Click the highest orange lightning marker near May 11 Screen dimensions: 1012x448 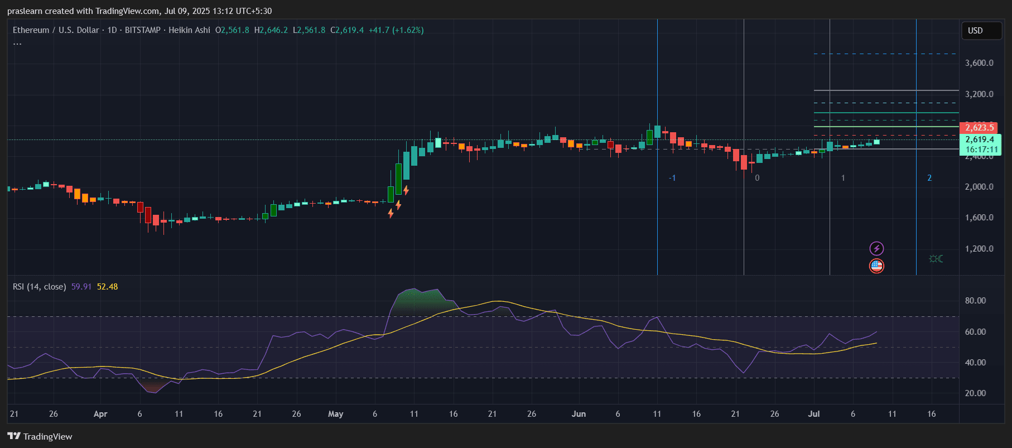(406, 190)
